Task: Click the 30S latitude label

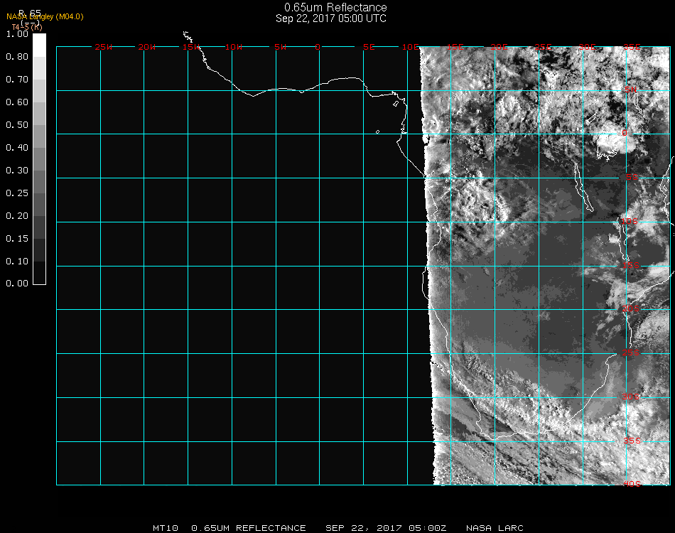Action: (x=631, y=397)
